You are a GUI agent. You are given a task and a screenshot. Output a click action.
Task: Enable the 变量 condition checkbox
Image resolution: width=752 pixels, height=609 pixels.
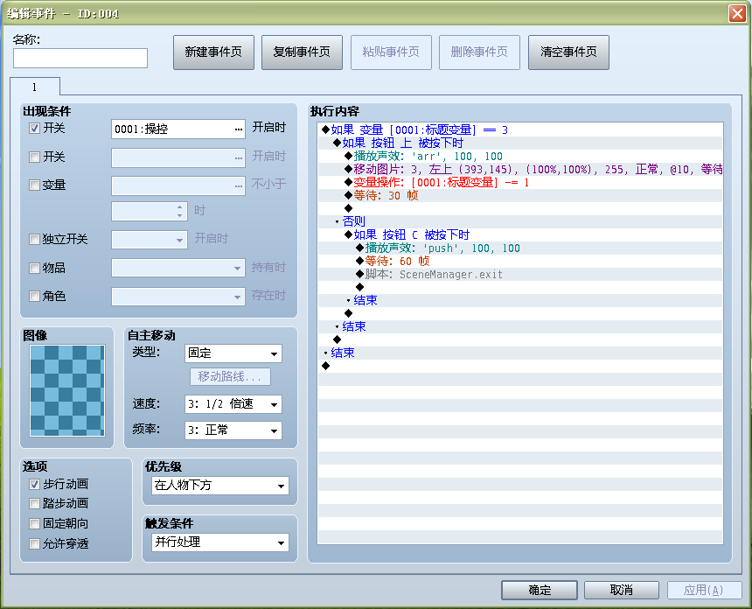34,185
